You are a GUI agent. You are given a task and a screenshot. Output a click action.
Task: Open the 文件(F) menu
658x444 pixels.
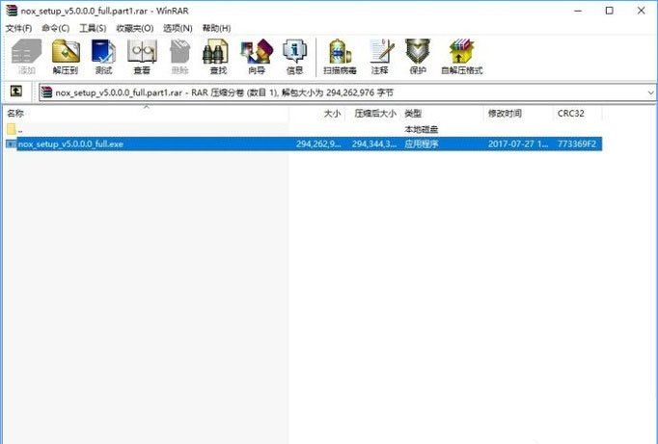coord(19,28)
